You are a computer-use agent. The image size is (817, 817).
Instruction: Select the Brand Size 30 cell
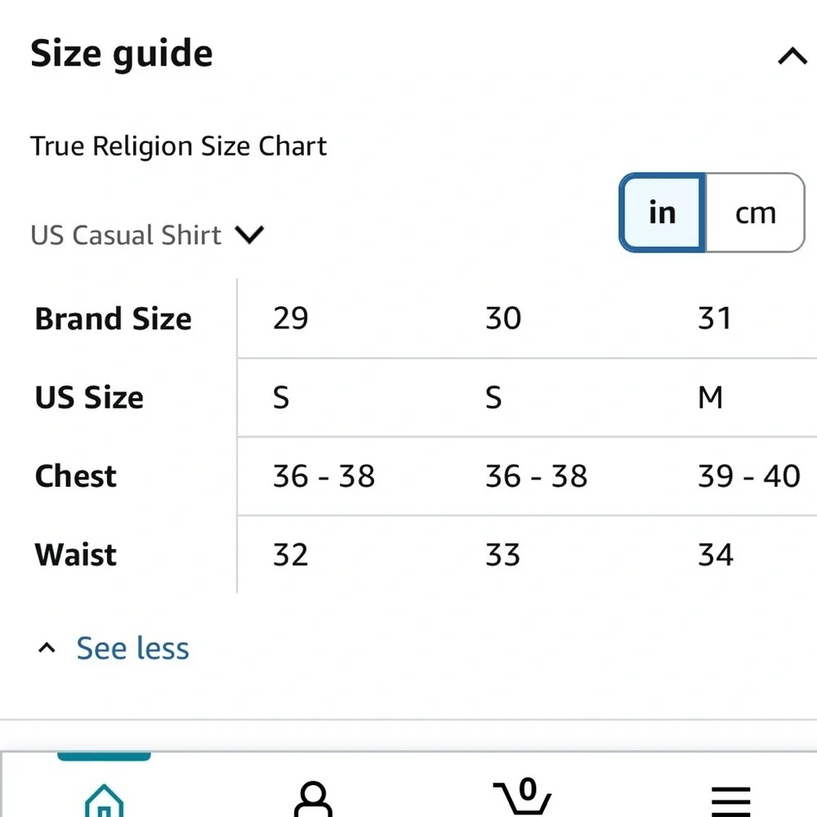[x=502, y=318]
